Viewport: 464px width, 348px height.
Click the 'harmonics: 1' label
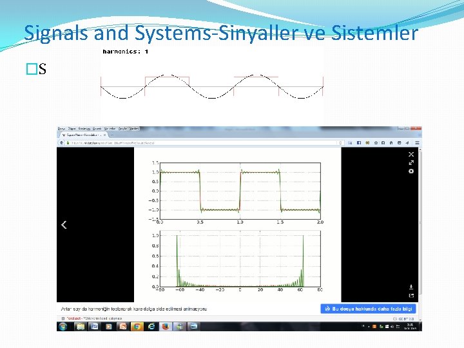126,52
